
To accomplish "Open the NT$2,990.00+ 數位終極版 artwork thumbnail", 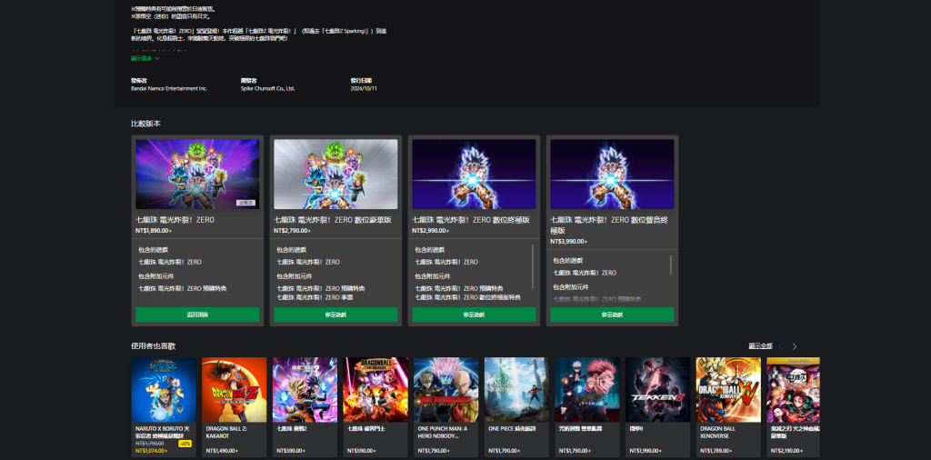I will coord(474,174).
